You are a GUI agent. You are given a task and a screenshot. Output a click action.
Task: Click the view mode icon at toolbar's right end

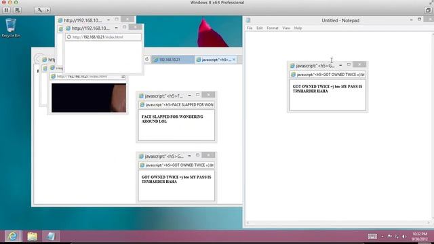click(x=428, y=10)
